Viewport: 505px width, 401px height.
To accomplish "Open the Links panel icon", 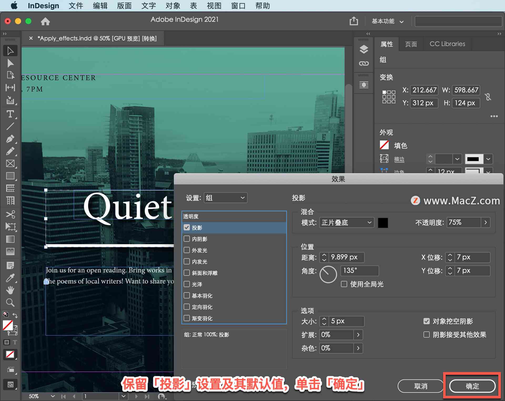I will click(364, 63).
